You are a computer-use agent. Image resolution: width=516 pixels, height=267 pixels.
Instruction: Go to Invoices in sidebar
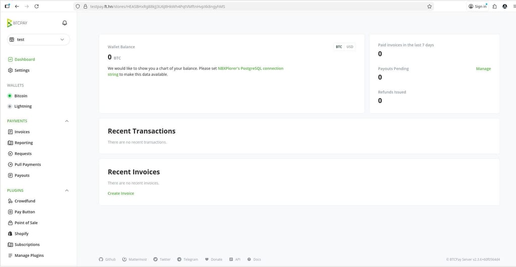22,132
